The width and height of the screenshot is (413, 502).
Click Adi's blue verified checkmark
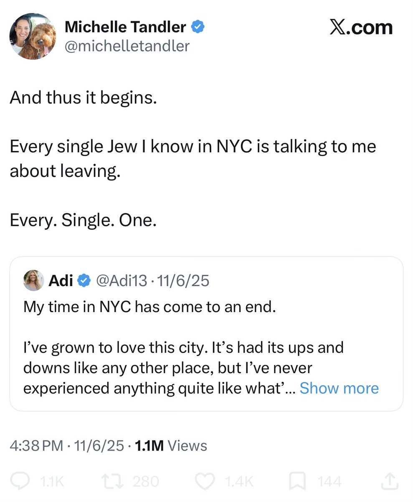tap(84, 281)
